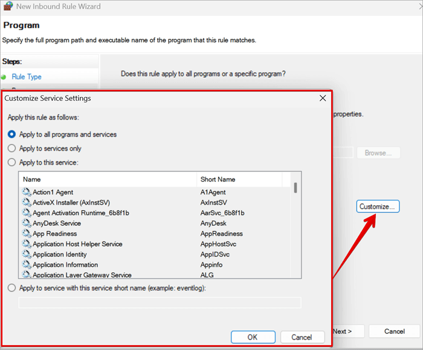The width and height of the screenshot is (423, 350).
Task: Cancel the Customize Service Settings dialog
Action: pyautogui.click(x=301, y=337)
